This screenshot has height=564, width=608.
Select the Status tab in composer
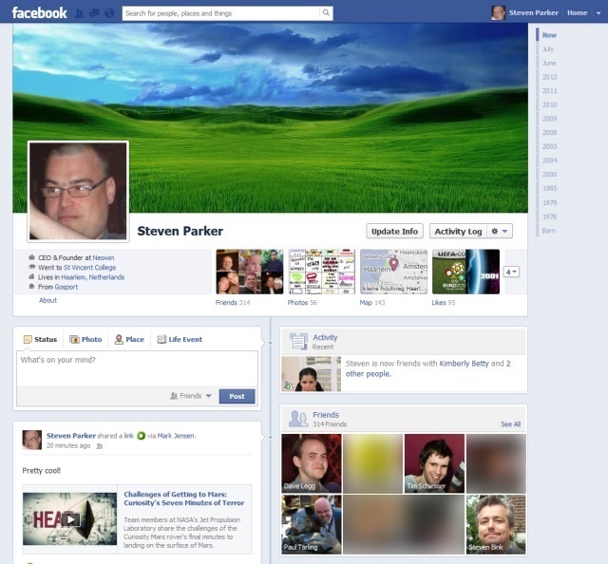(x=40, y=339)
